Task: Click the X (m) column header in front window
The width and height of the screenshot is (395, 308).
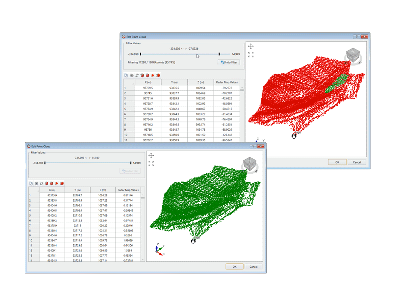Action: pyautogui.click(x=52, y=190)
